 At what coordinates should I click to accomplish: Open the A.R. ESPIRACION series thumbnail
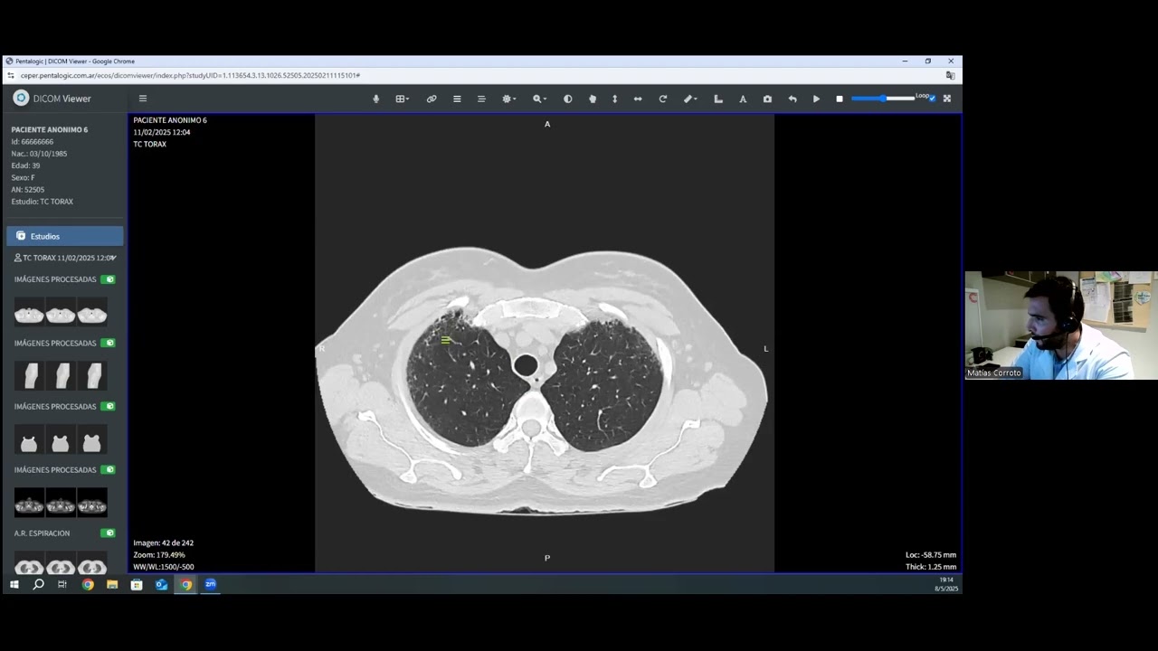coord(61,562)
